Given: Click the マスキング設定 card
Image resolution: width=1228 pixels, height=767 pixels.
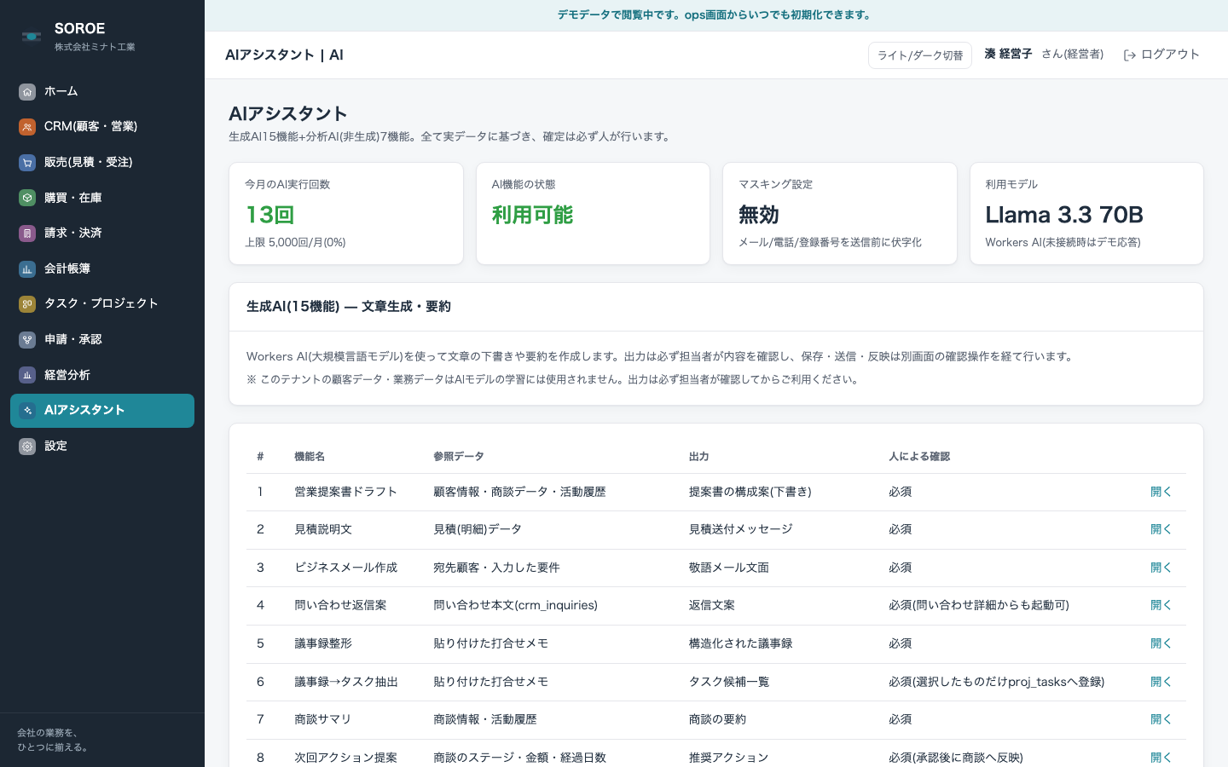Looking at the screenshot, I should click(840, 214).
